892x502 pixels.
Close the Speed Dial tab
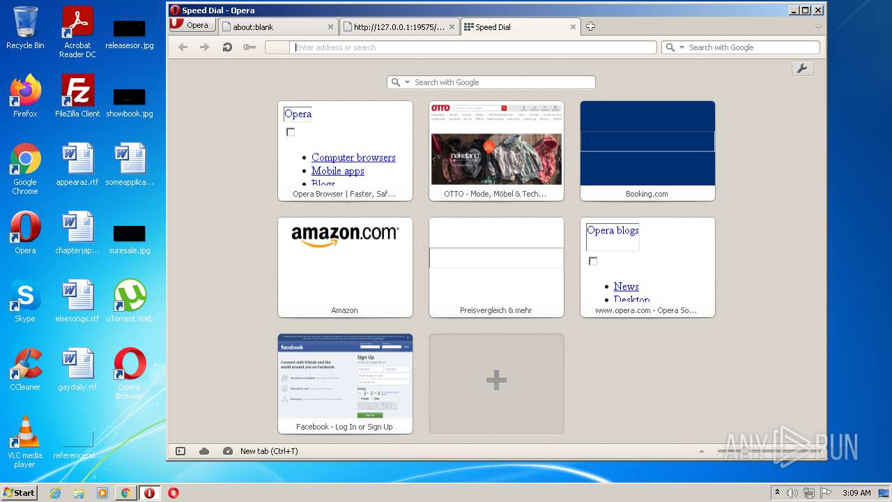pos(573,27)
